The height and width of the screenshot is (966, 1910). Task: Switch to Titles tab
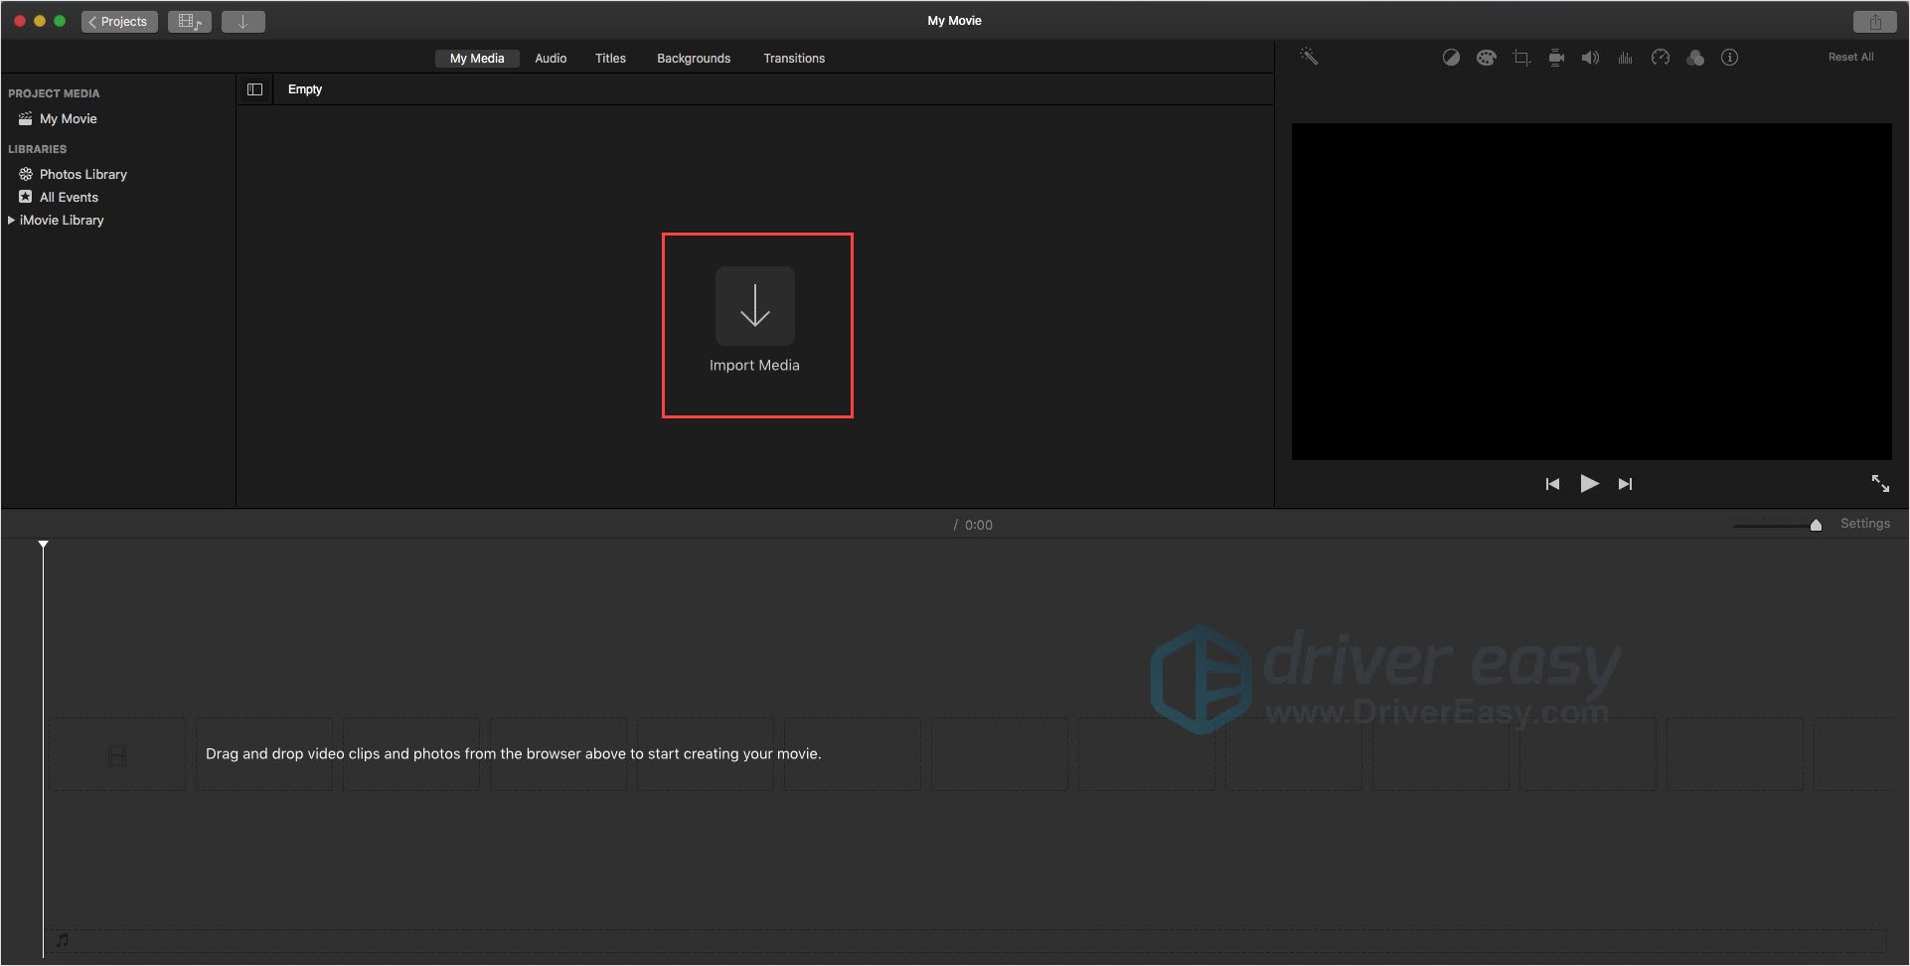(610, 59)
